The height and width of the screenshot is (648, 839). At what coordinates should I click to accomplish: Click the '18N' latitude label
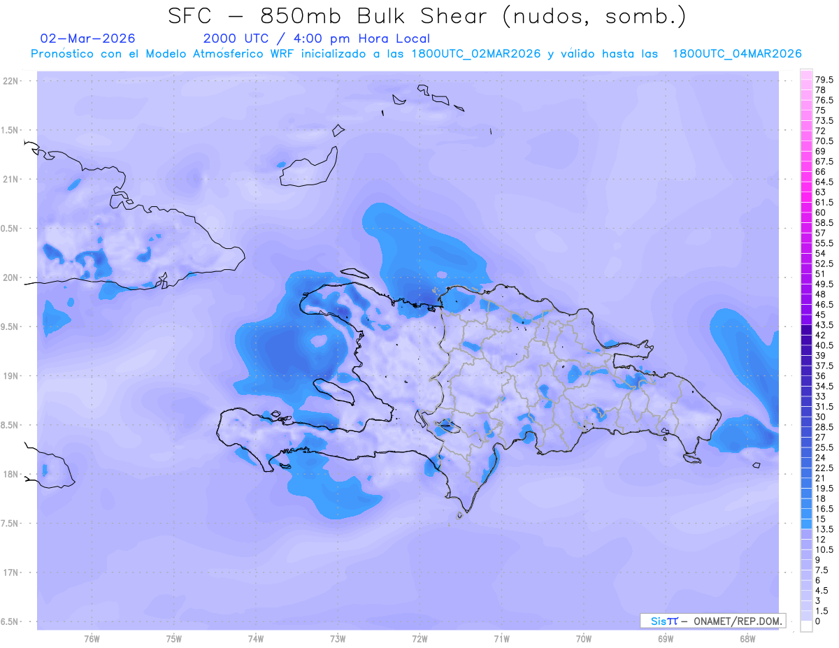click(x=10, y=475)
